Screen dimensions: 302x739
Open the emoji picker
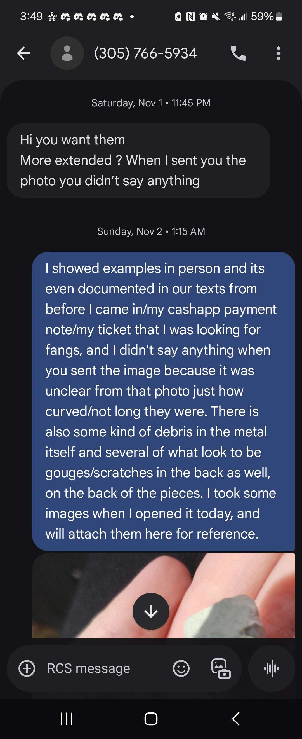tap(181, 668)
